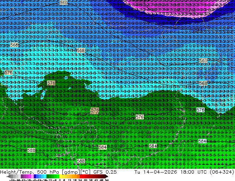
Task: Click the white-background 576 contour label
Action: (x=201, y=110)
